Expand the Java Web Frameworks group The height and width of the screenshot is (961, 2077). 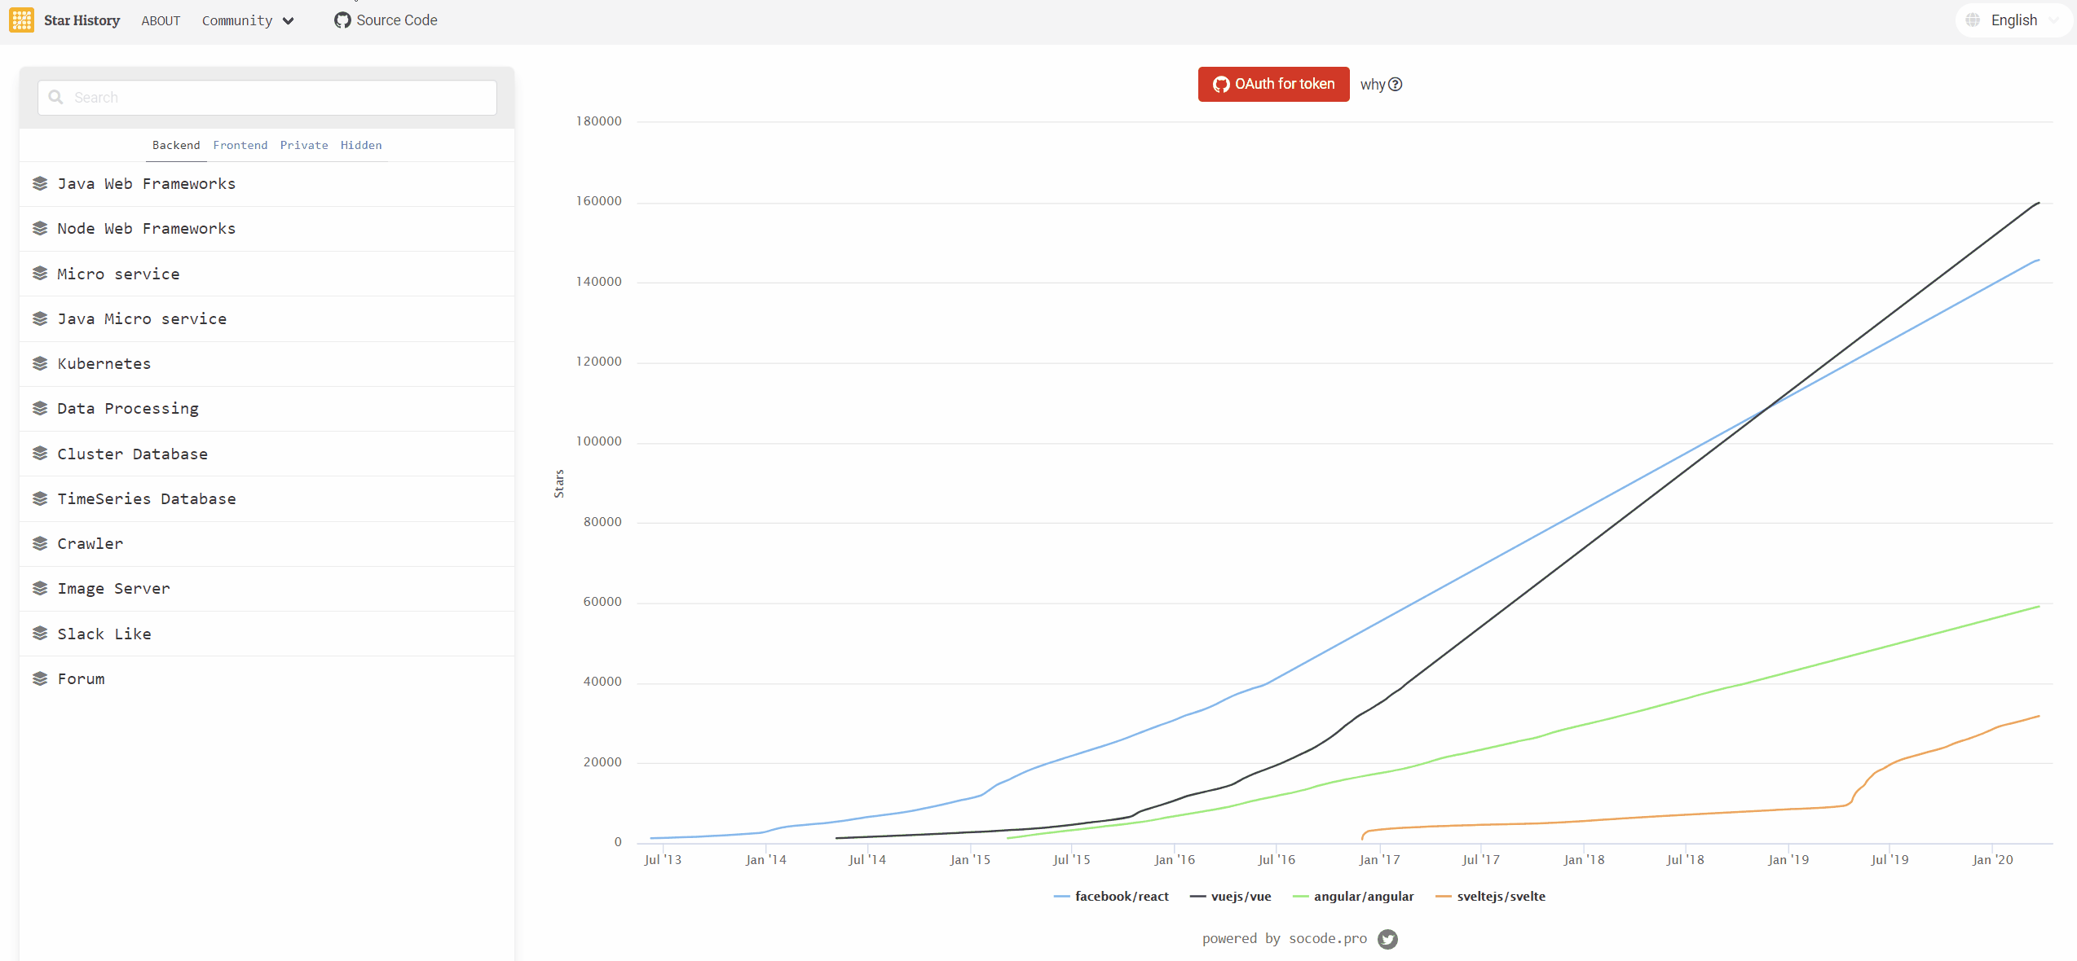click(147, 184)
